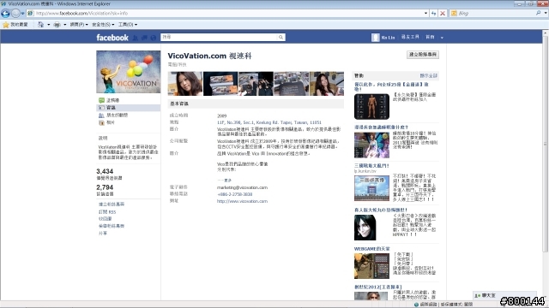Click the internet zone globe icon in status bar

416,305
